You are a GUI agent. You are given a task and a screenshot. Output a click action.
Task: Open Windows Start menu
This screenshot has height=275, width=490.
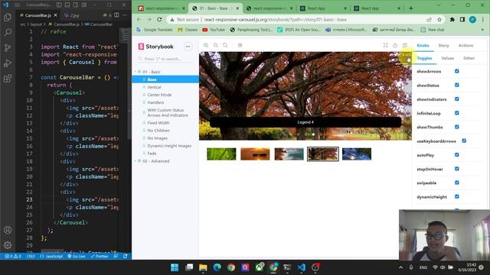point(175,267)
